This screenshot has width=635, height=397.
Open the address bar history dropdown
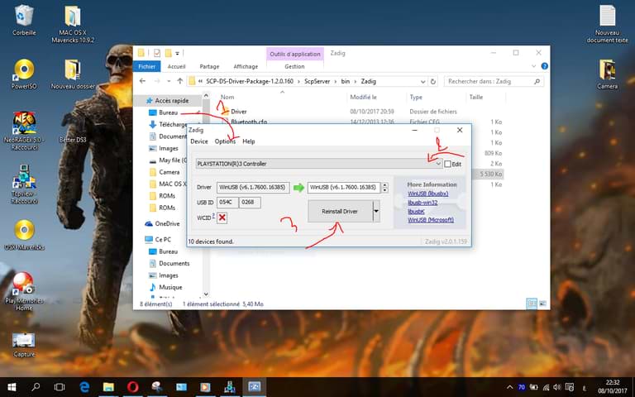[423, 81]
